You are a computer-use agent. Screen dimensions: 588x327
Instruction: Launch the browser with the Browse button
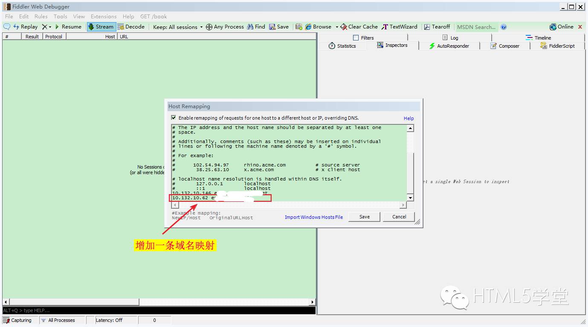point(318,26)
